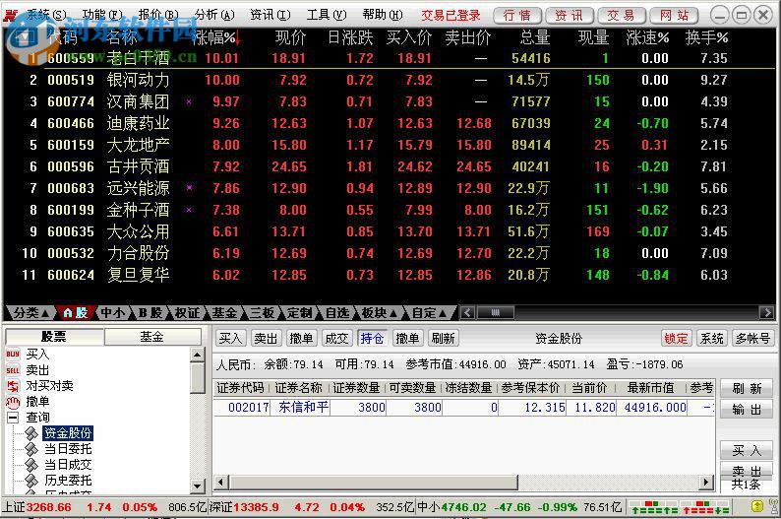Click the left arrow of the quote table scrollbar
The height and width of the screenshot is (519, 781).
coord(467,313)
